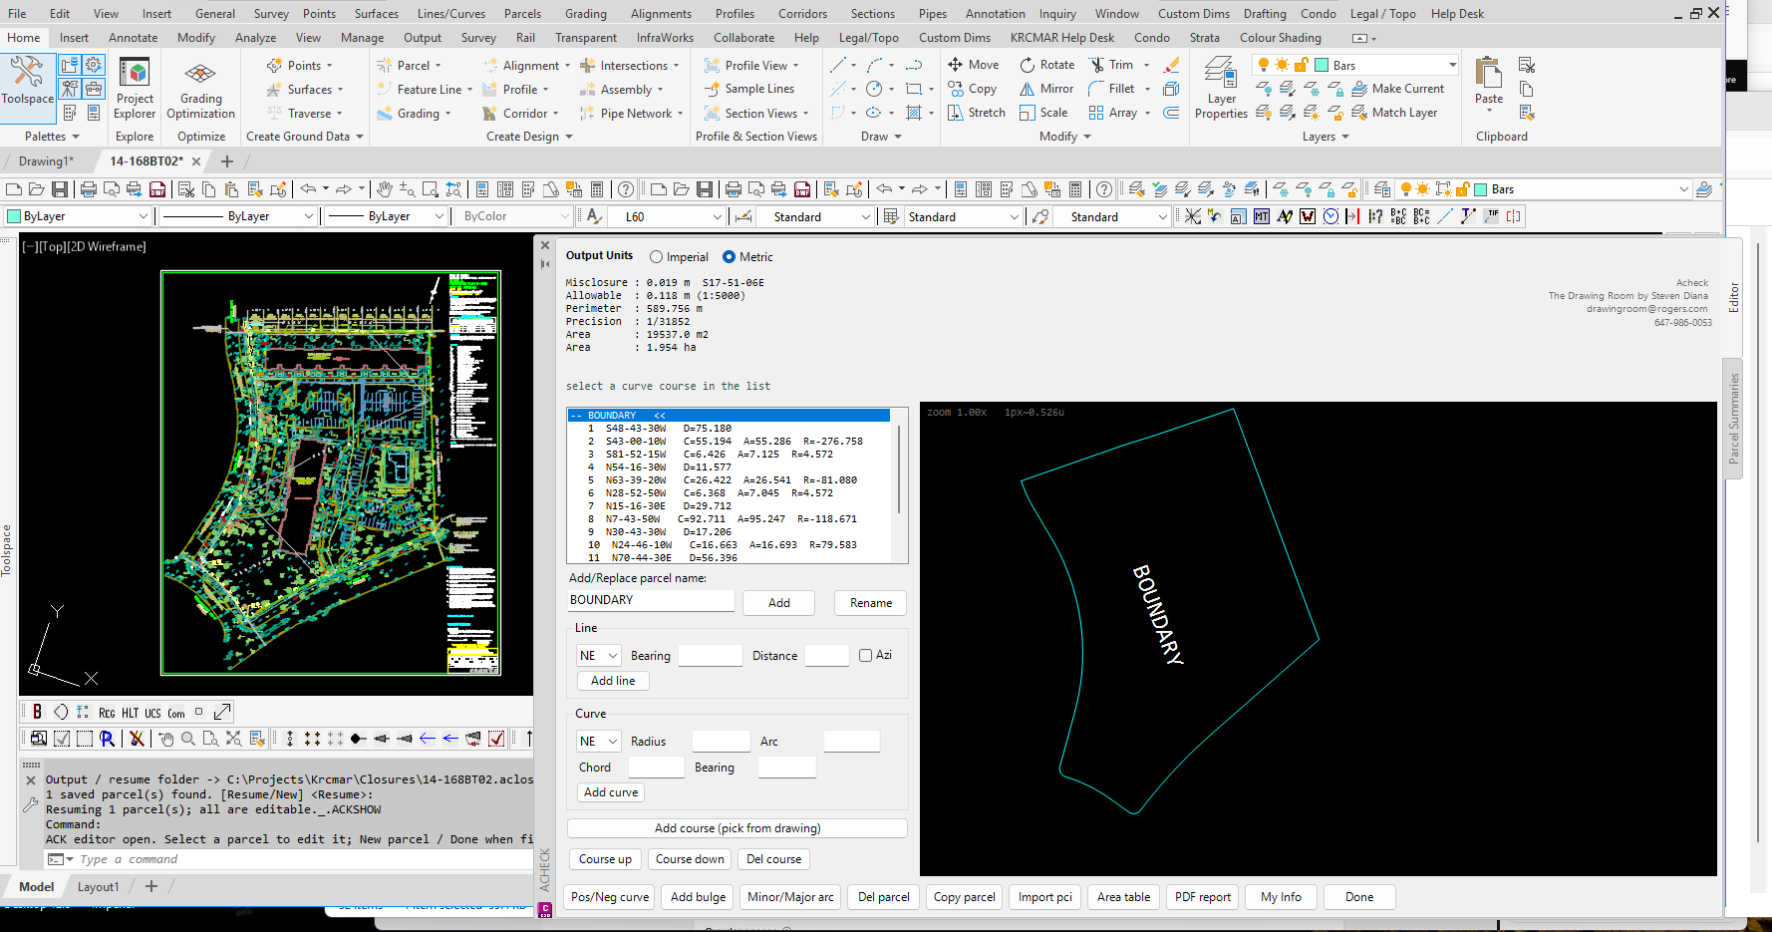
Task: Click the Copy tool in Modify panel
Action: click(x=972, y=89)
